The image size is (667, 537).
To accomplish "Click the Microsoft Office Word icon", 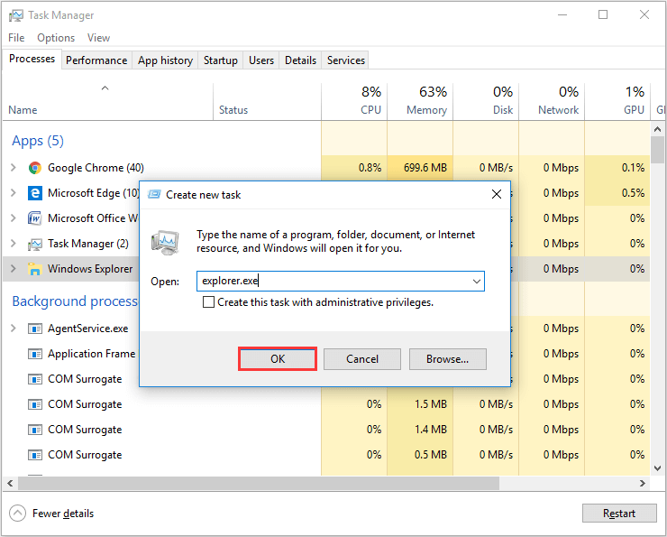I will (35, 218).
